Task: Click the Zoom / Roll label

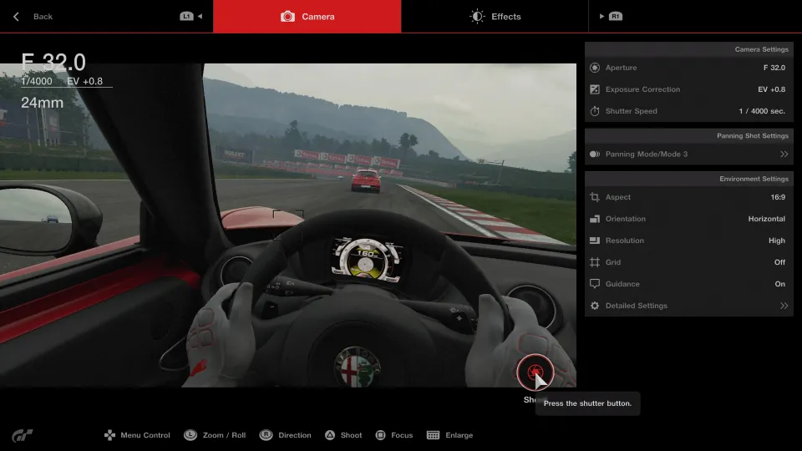Action: click(224, 435)
